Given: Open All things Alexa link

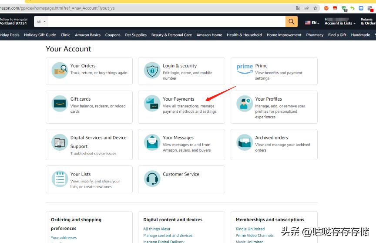Looking at the screenshot, I should pos(157,229).
